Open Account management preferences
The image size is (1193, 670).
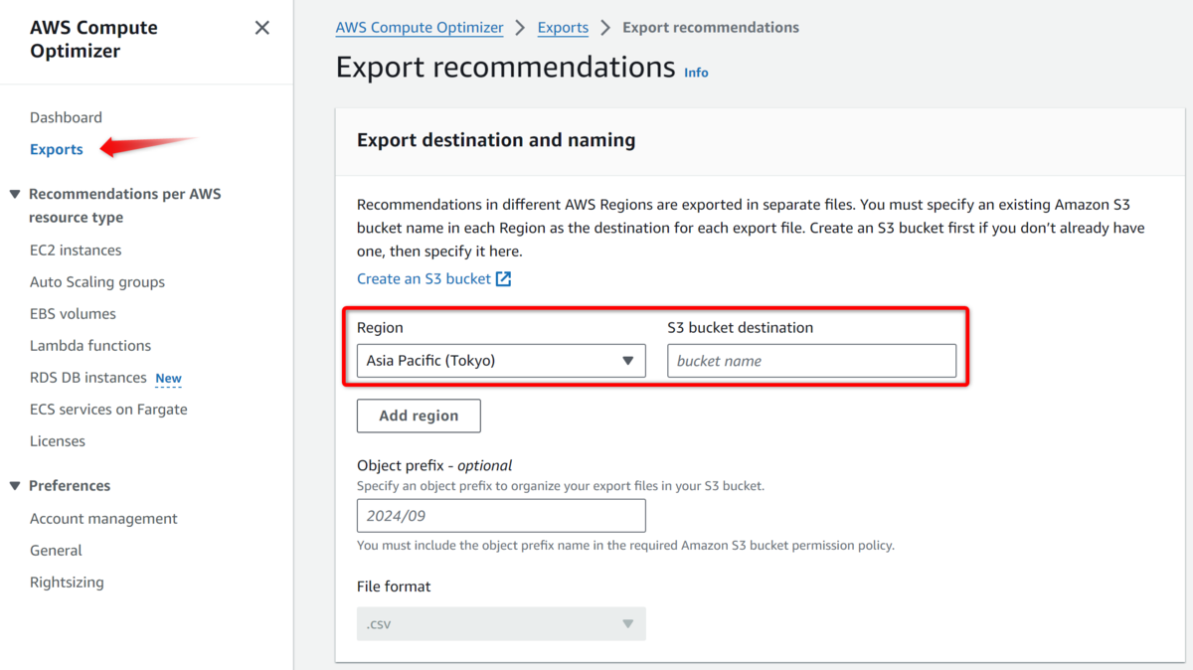tap(103, 519)
